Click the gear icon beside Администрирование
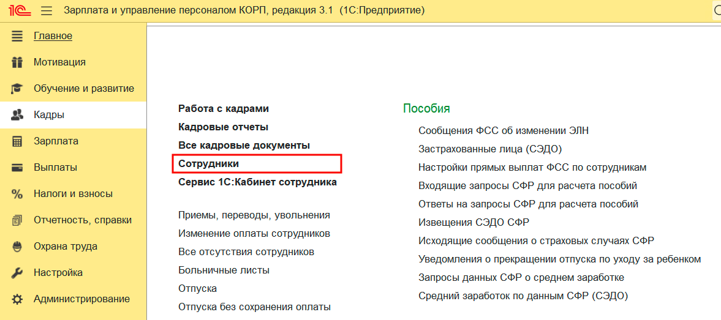The width and height of the screenshot is (721, 320). coord(17,299)
